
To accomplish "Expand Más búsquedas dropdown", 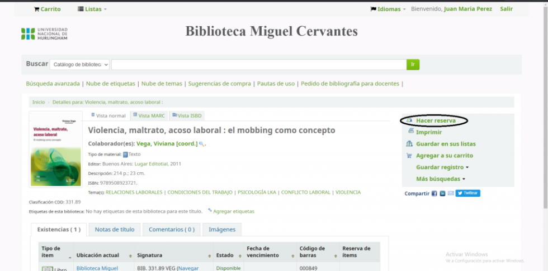I will coord(441,178).
